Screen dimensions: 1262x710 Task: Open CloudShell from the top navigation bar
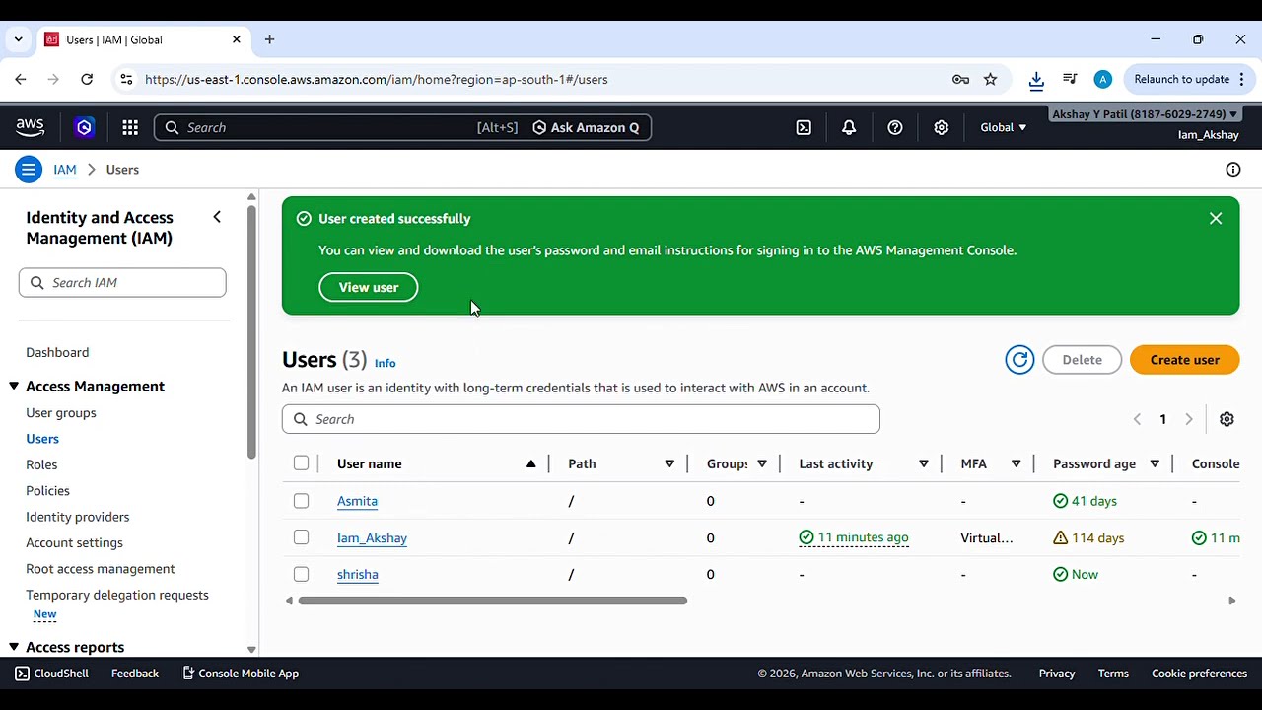(x=804, y=127)
